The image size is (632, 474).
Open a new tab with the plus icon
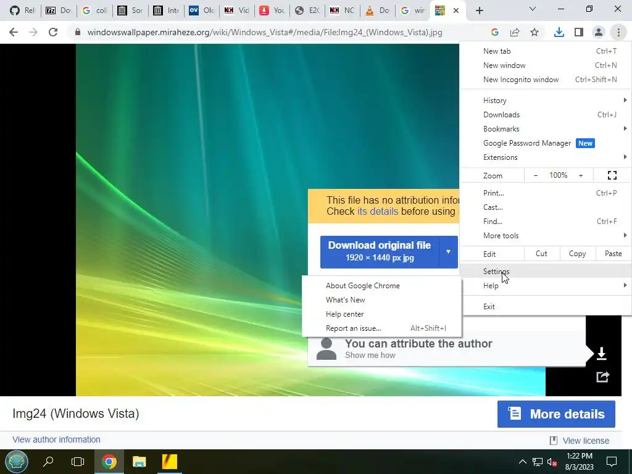479,10
